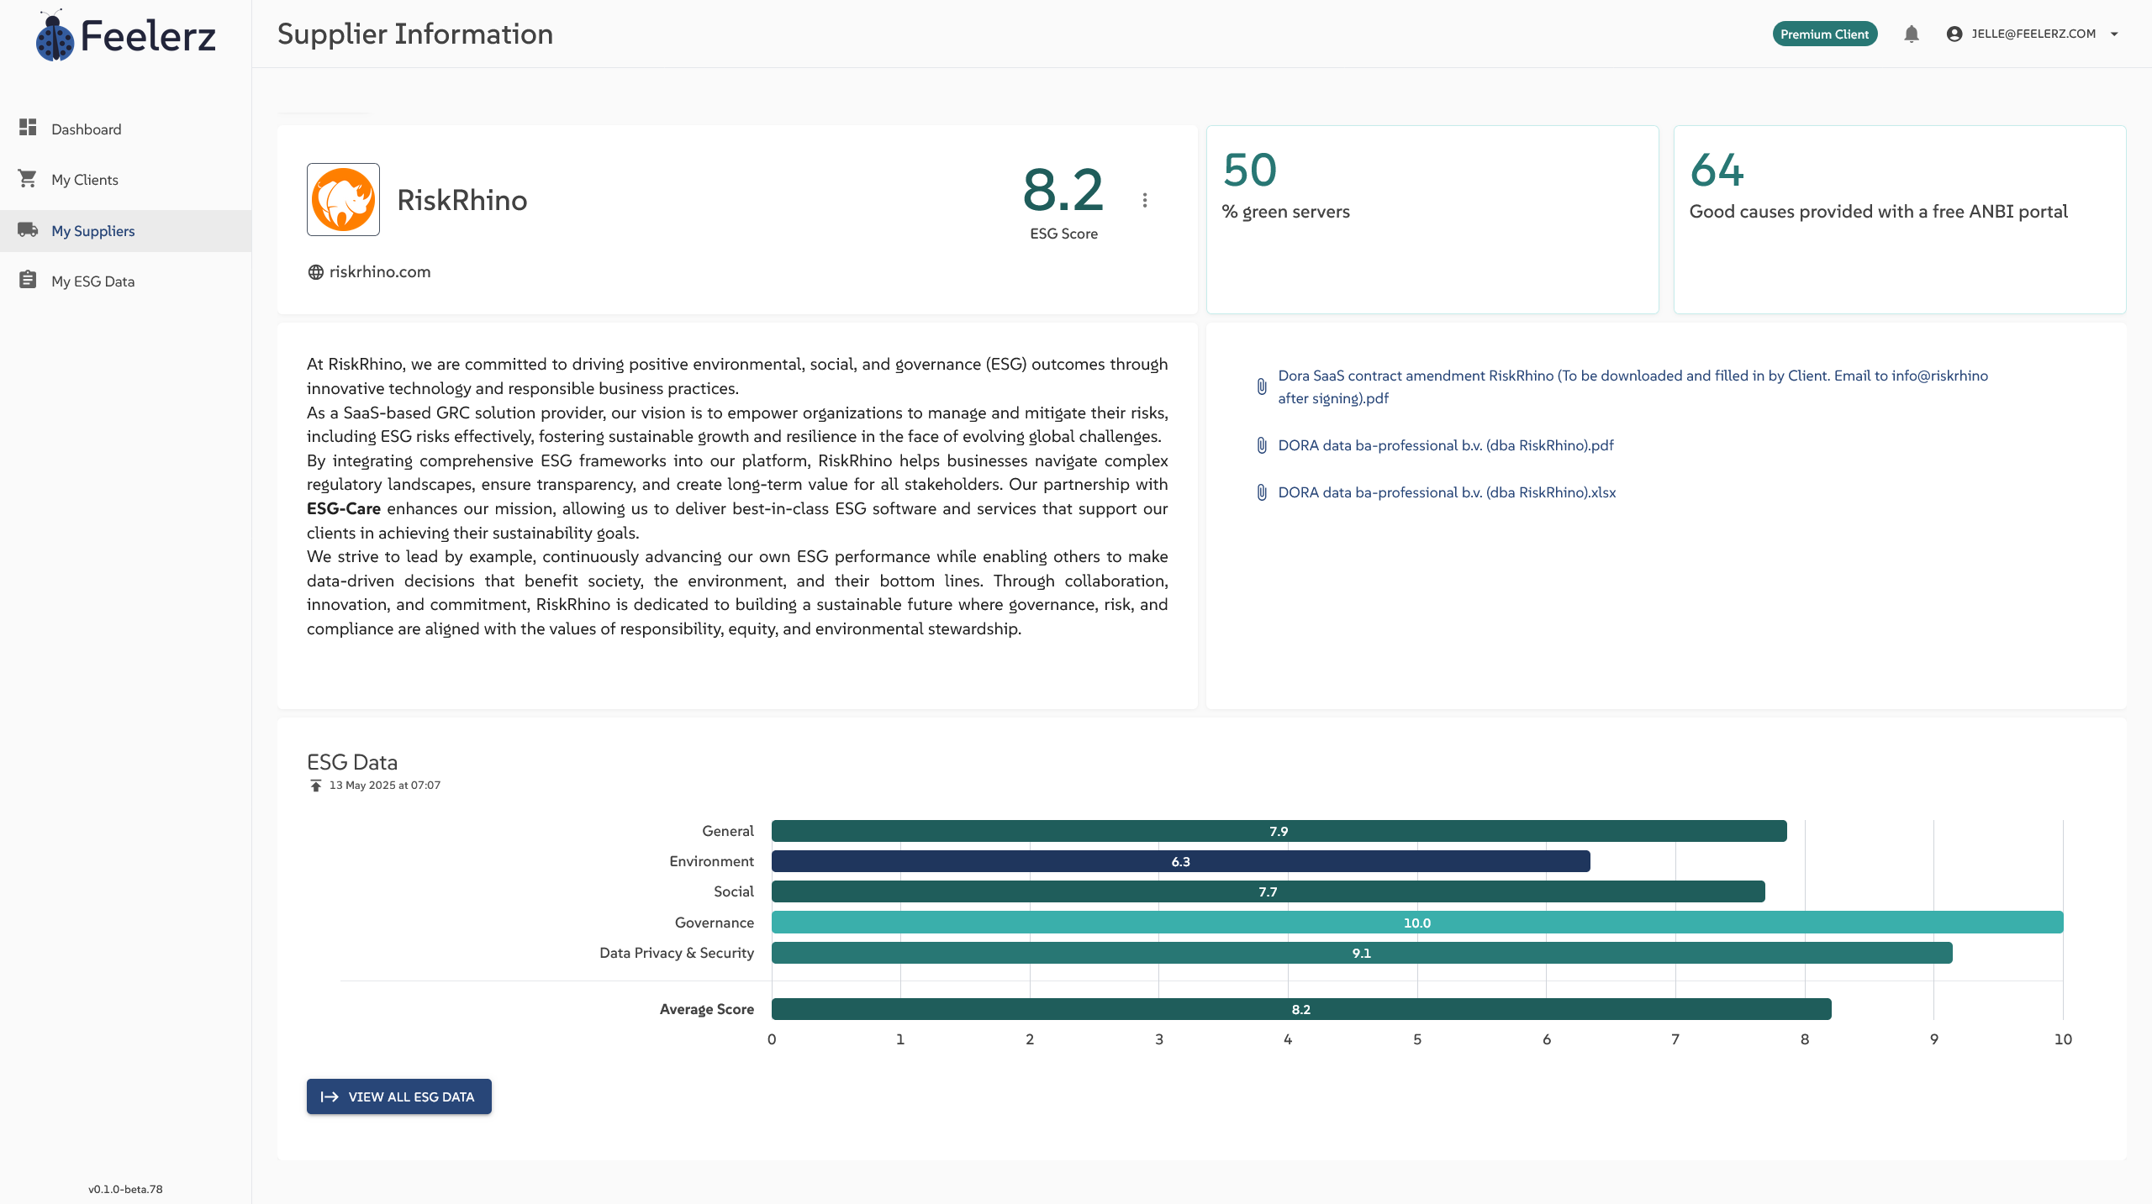Click the ESG Data section heading
The width and height of the screenshot is (2152, 1204).
tap(352, 762)
